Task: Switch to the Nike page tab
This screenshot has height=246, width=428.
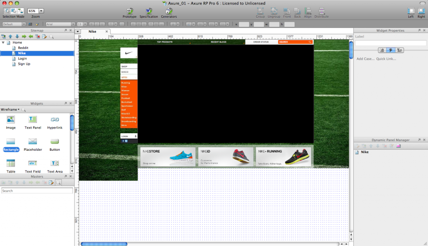Action: [92, 31]
